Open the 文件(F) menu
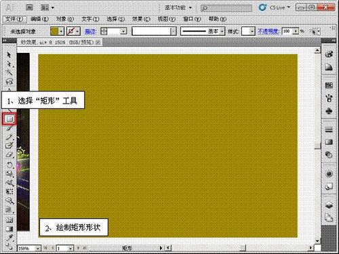The image size is (339, 254). click(15, 19)
